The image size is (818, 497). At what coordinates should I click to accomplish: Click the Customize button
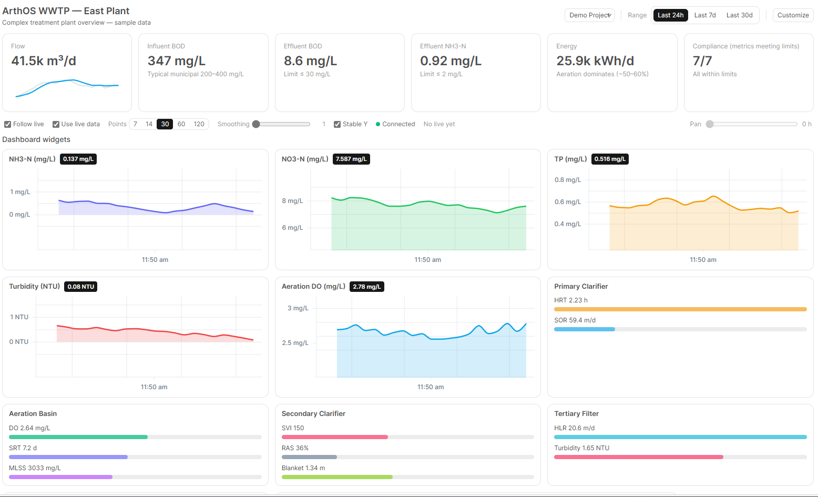pos(793,15)
